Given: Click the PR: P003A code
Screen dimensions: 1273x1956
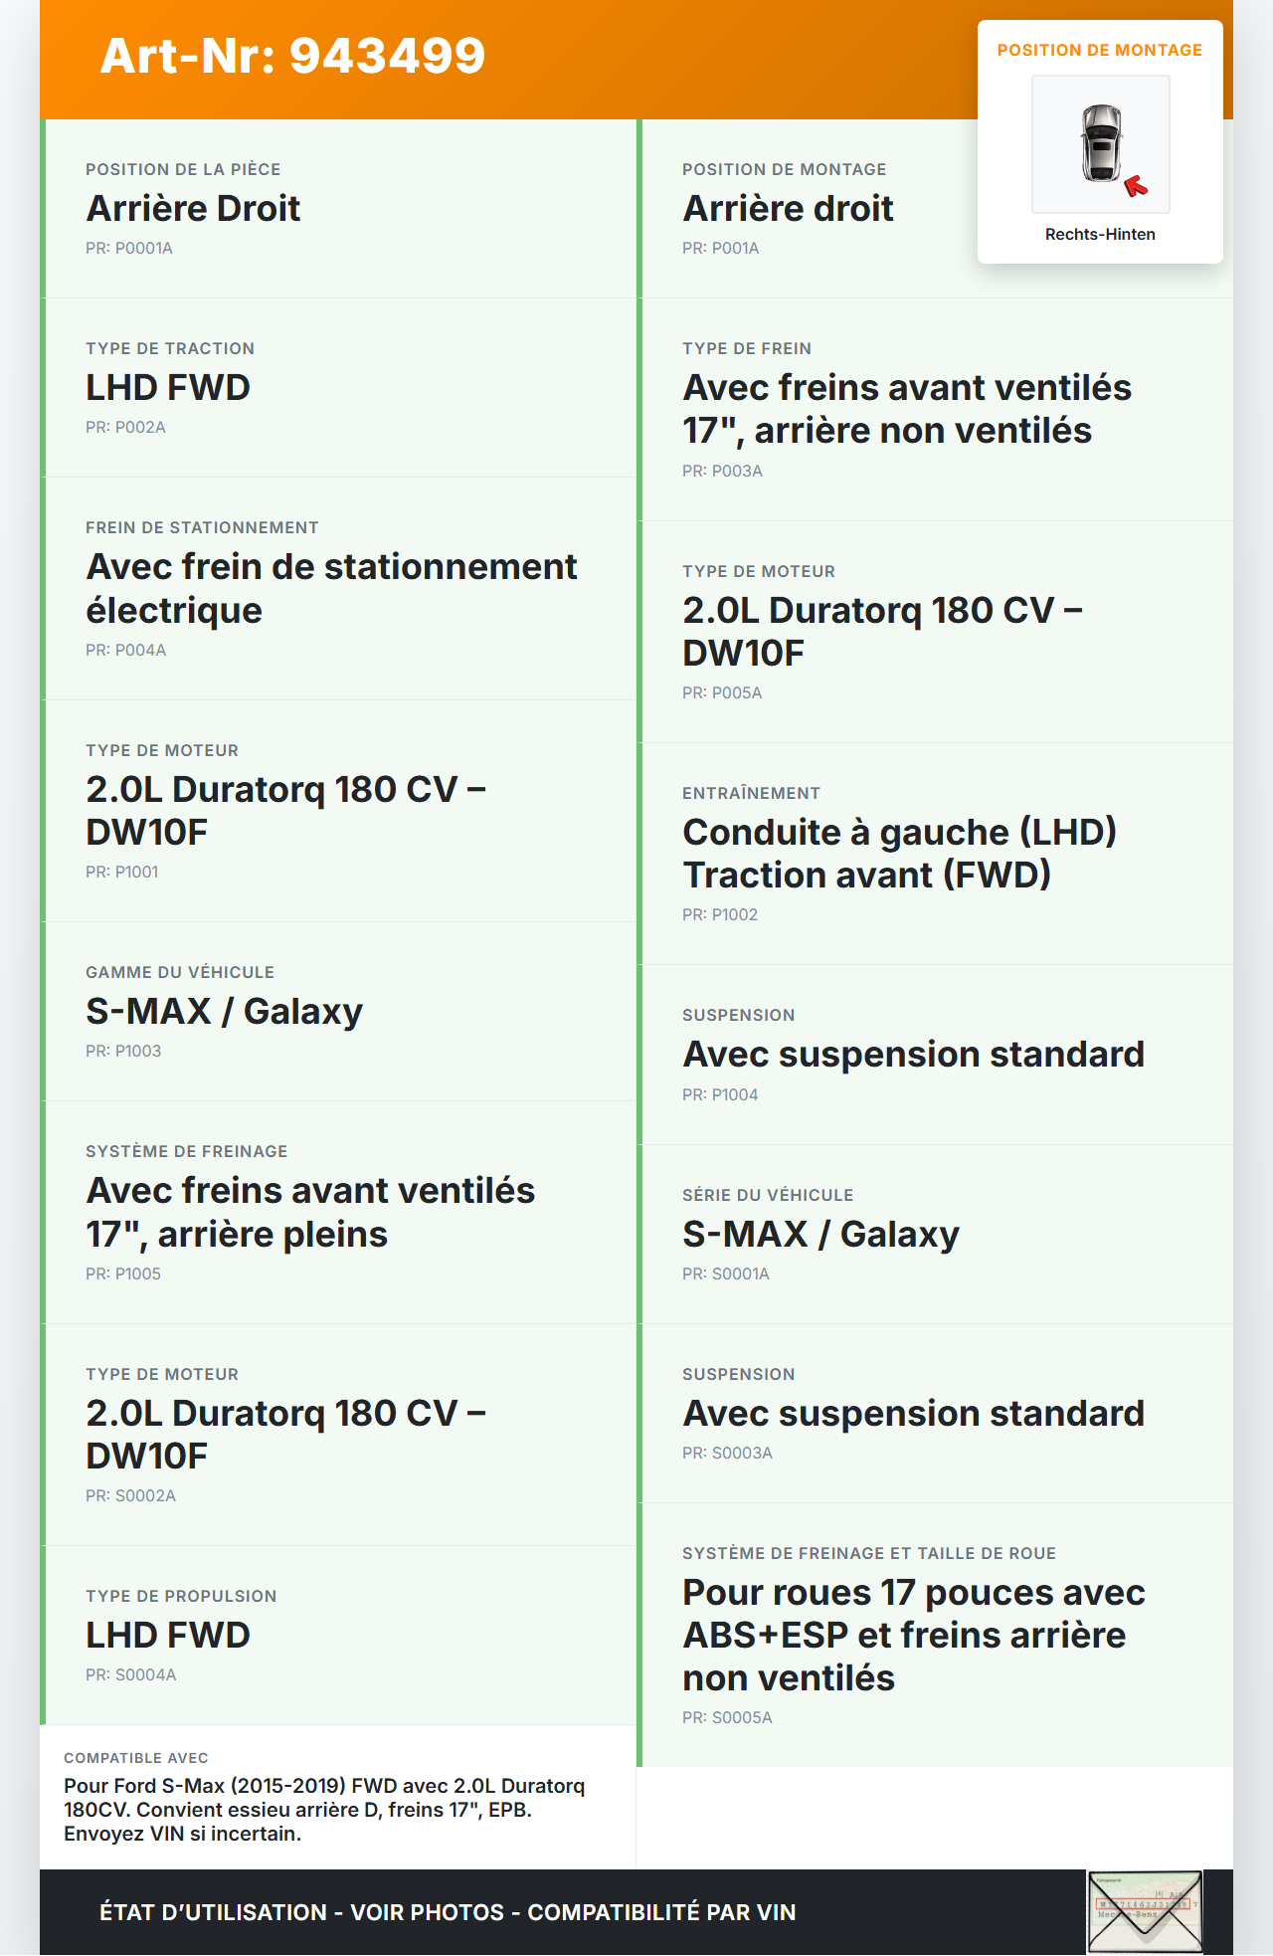Looking at the screenshot, I should coord(722,471).
